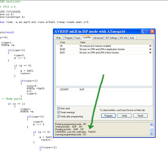Select the LockBits tab
Image resolution: width=168 pixels, height=151 pixels.
tap(87, 37)
